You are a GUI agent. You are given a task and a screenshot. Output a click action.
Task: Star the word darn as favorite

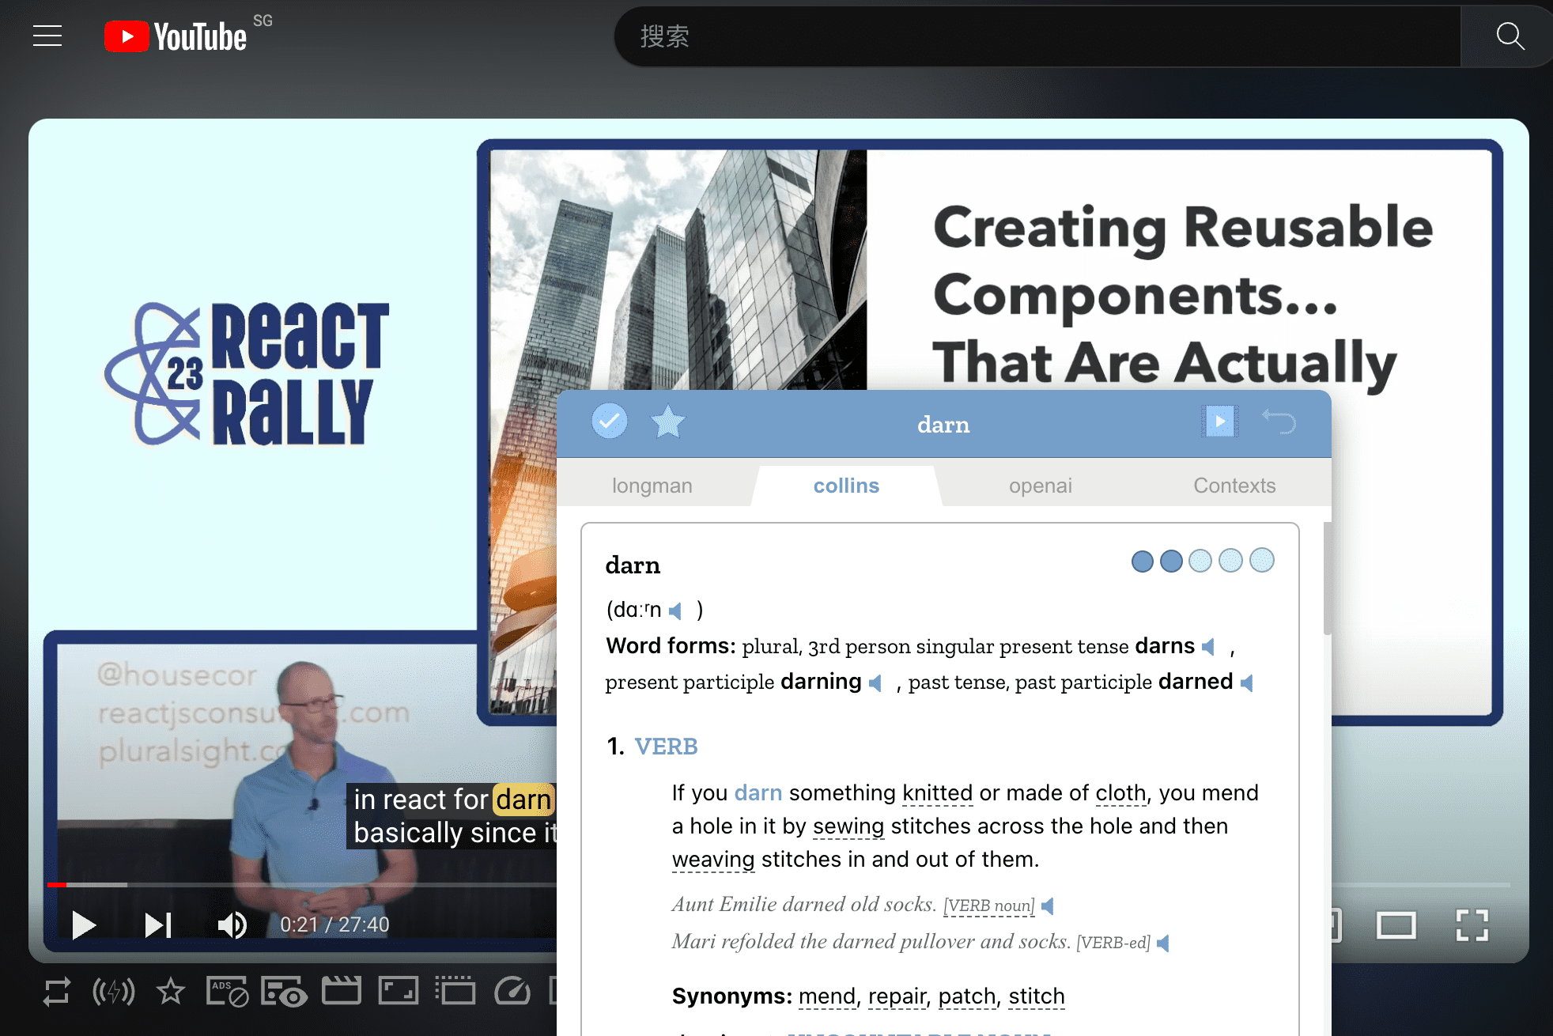click(x=668, y=422)
